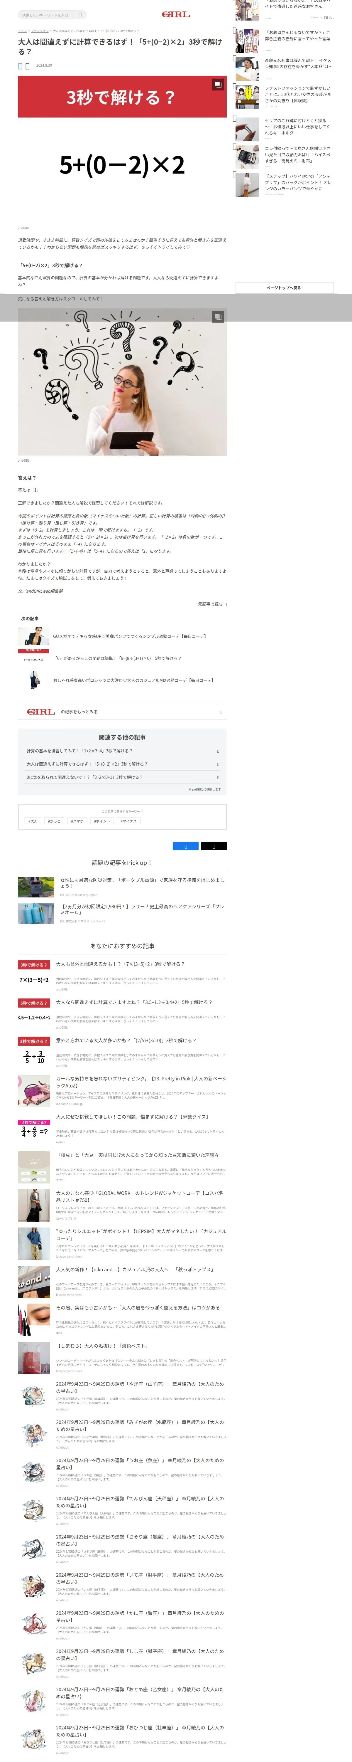Click the date text 2024.8.30

point(44,66)
